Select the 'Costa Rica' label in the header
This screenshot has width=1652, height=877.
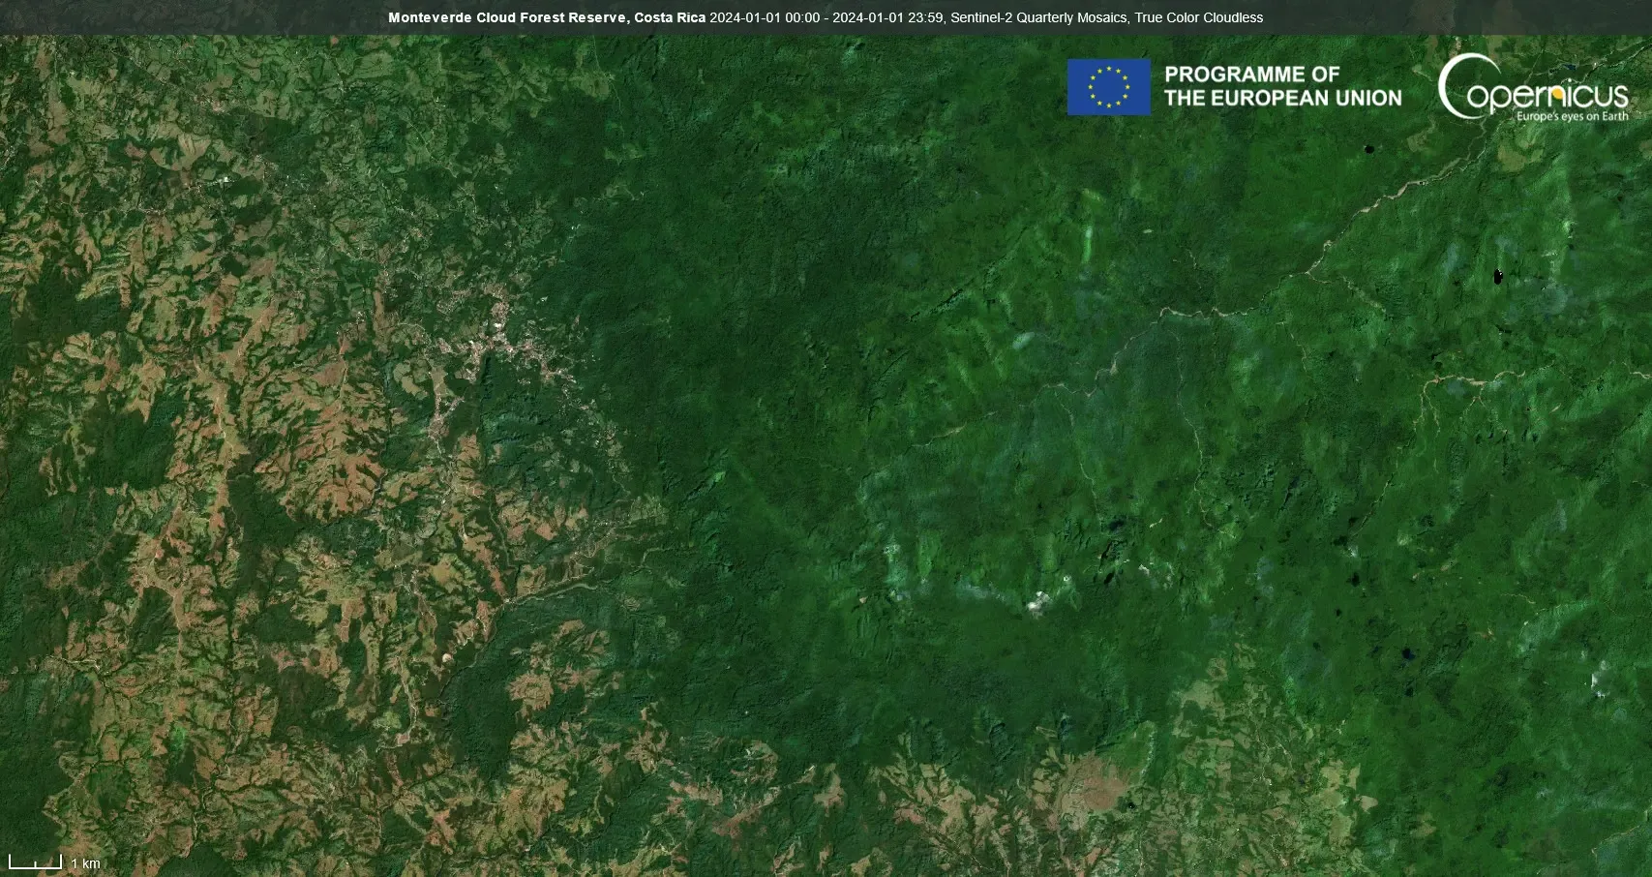(670, 17)
